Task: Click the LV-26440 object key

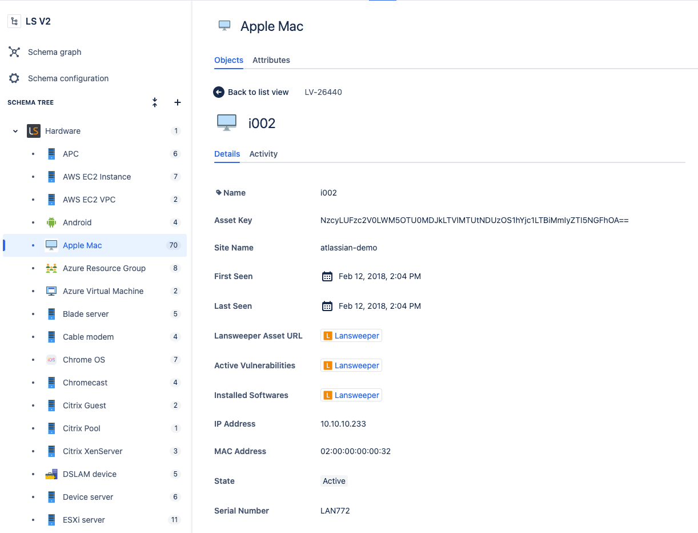Action: click(323, 92)
